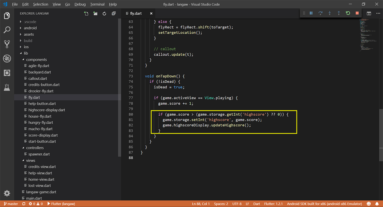Open the Search view in activity bar
The width and height of the screenshot is (383, 207).
point(7,30)
